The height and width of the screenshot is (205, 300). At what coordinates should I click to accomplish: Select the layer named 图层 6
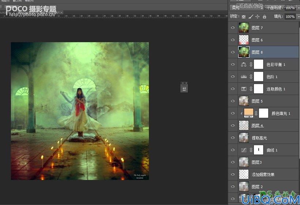[257, 40]
